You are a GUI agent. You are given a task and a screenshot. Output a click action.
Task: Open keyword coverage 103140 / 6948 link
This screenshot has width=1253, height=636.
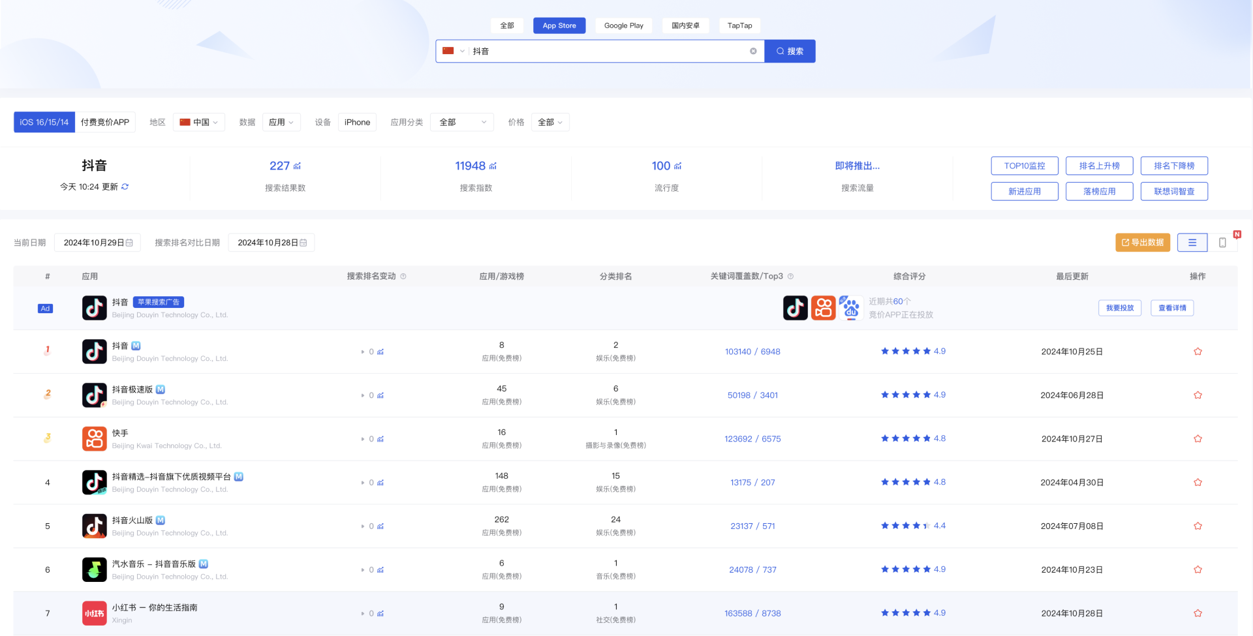point(752,352)
